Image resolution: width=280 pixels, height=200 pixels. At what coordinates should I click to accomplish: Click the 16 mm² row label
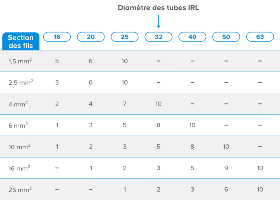pos(20,168)
